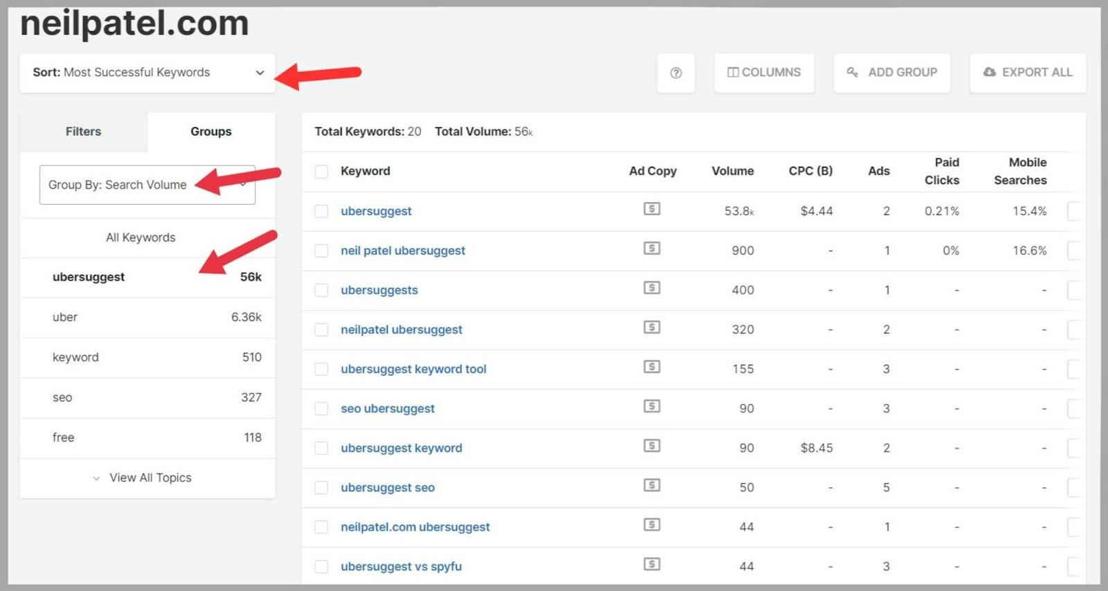The width and height of the screenshot is (1108, 591).
Task: Tick the checkbox for ubersuggest keyword
Action: pos(321,448)
